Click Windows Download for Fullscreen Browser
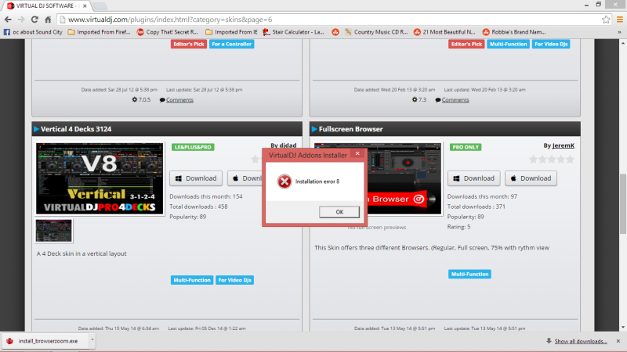The width and height of the screenshot is (627, 352). pos(473,178)
